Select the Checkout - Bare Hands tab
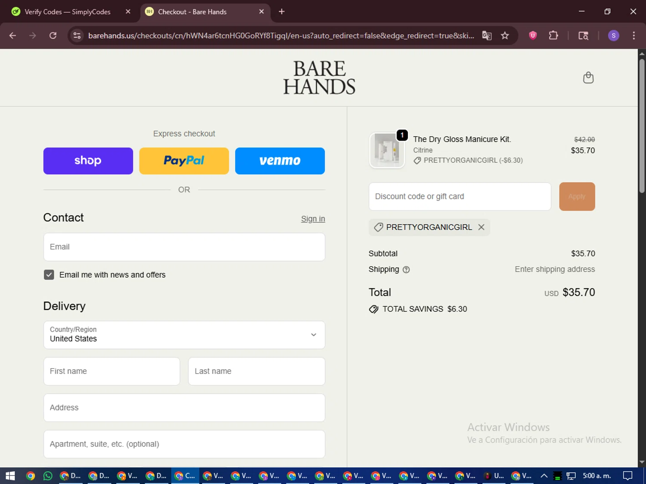The width and height of the screenshot is (646, 484). click(x=192, y=12)
